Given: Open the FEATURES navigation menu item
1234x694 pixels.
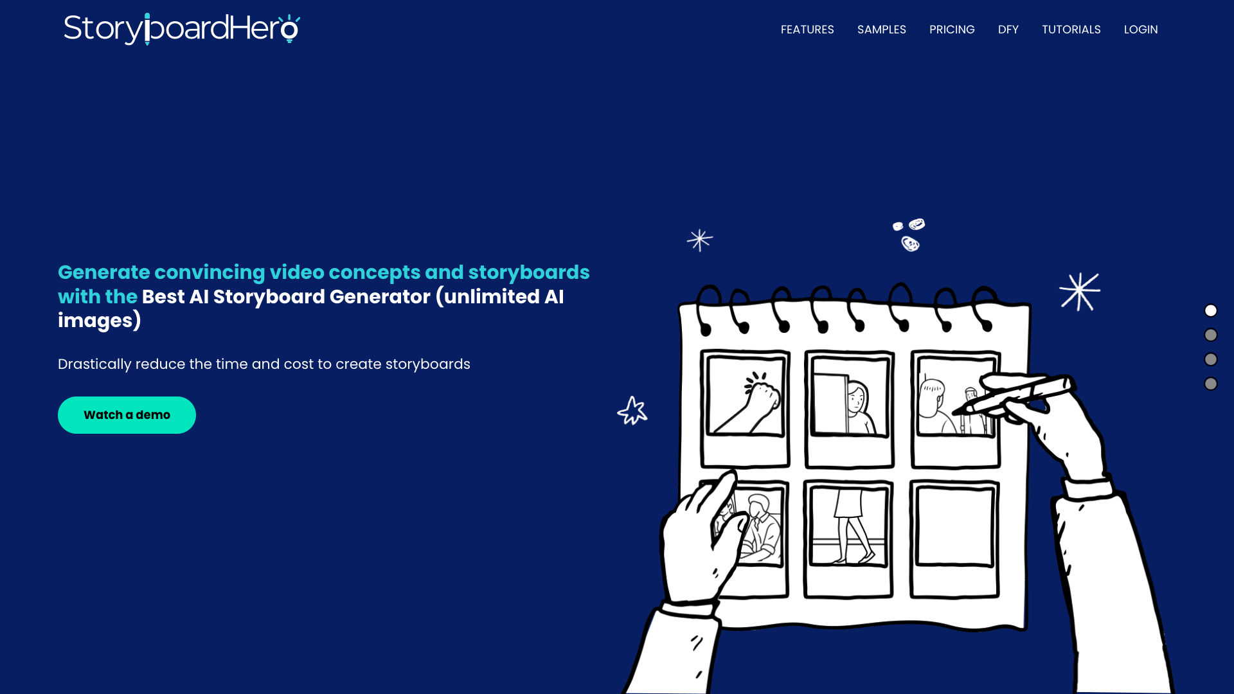Looking at the screenshot, I should 807,30.
